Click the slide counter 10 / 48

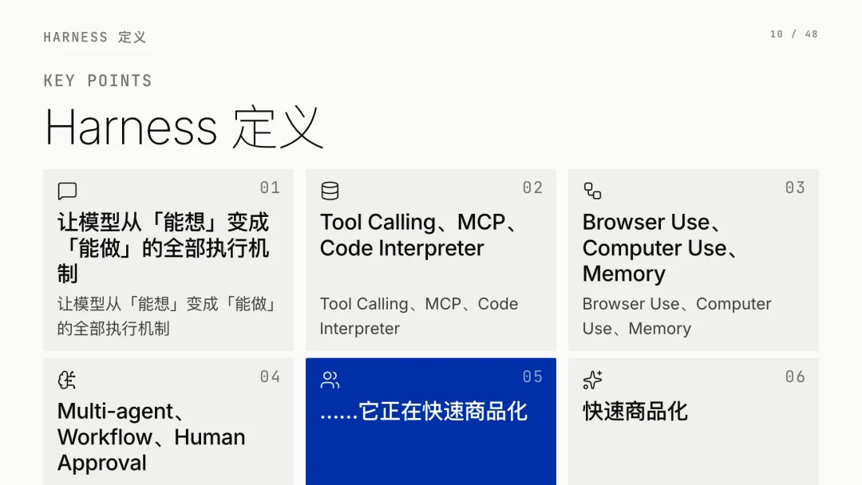coord(794,34)
